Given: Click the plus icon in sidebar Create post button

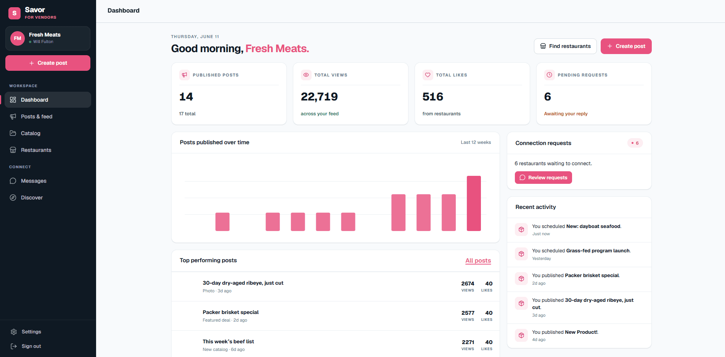Looking at the screenshot, I should click(x=32, y=63).
